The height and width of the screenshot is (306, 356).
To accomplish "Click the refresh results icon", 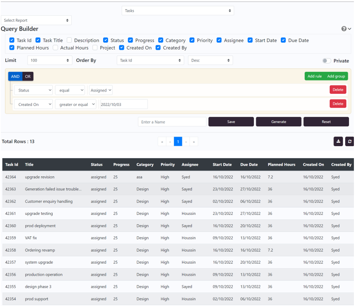I will coord(350,141).
